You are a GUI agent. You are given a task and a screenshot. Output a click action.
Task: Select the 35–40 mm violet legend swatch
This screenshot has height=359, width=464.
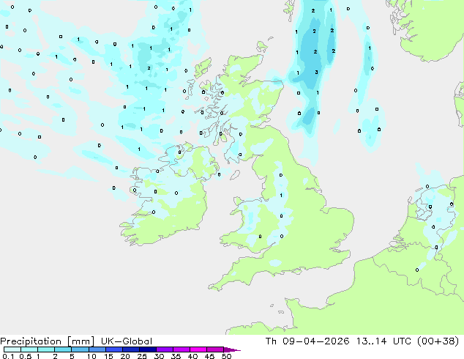(x=181, y=349)
